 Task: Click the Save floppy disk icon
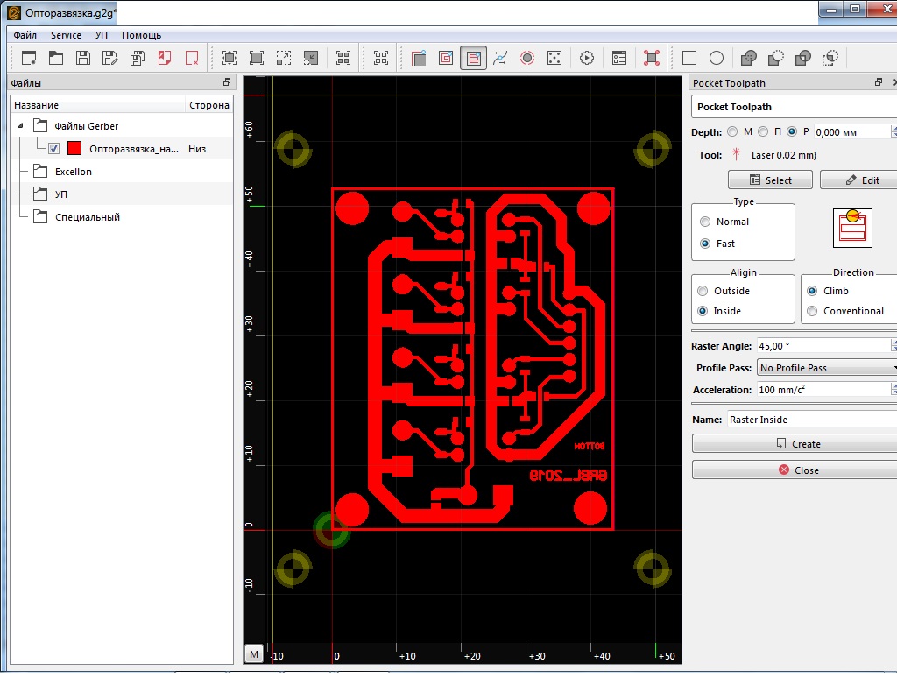tap(83, 58)
